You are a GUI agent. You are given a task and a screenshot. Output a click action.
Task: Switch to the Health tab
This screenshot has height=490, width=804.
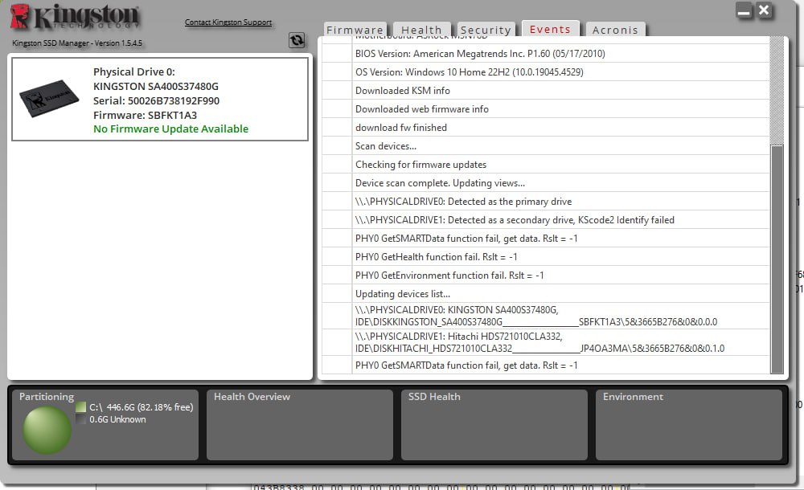click(x=421, y=30)
